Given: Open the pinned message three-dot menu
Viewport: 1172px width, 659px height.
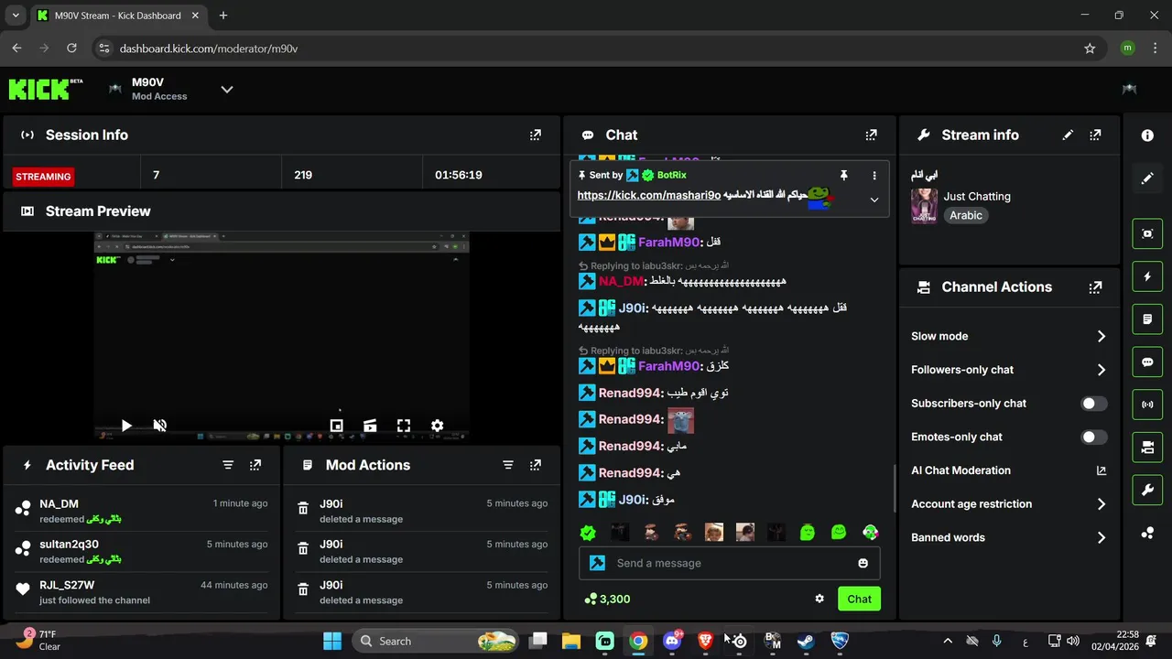Looking at the screenshot, I should [874, 175].
